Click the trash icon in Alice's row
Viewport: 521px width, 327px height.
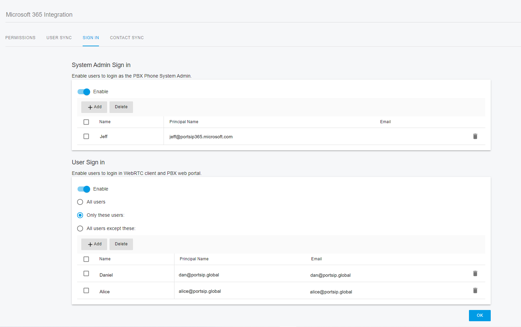click(x=475, y=291)
